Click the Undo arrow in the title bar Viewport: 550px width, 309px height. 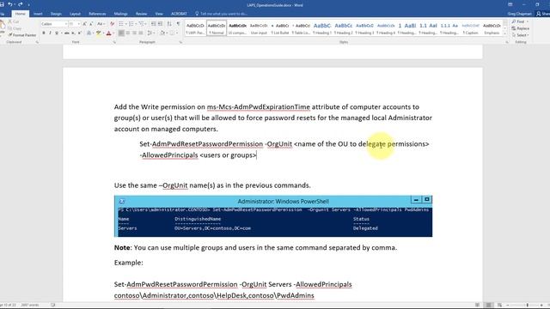[10, 4]
